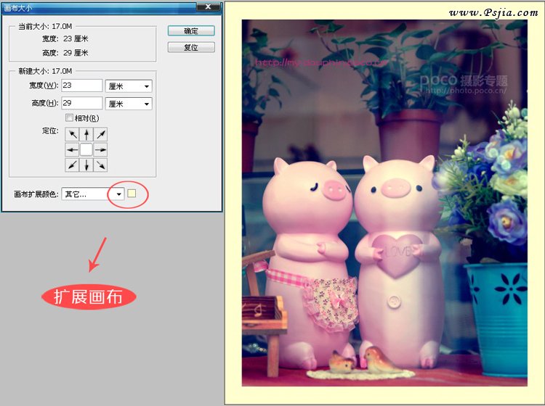The width and height of the screenshot is (545, 406).
Task: Click the pig photo canvas image
Action: tap(384, 203)
